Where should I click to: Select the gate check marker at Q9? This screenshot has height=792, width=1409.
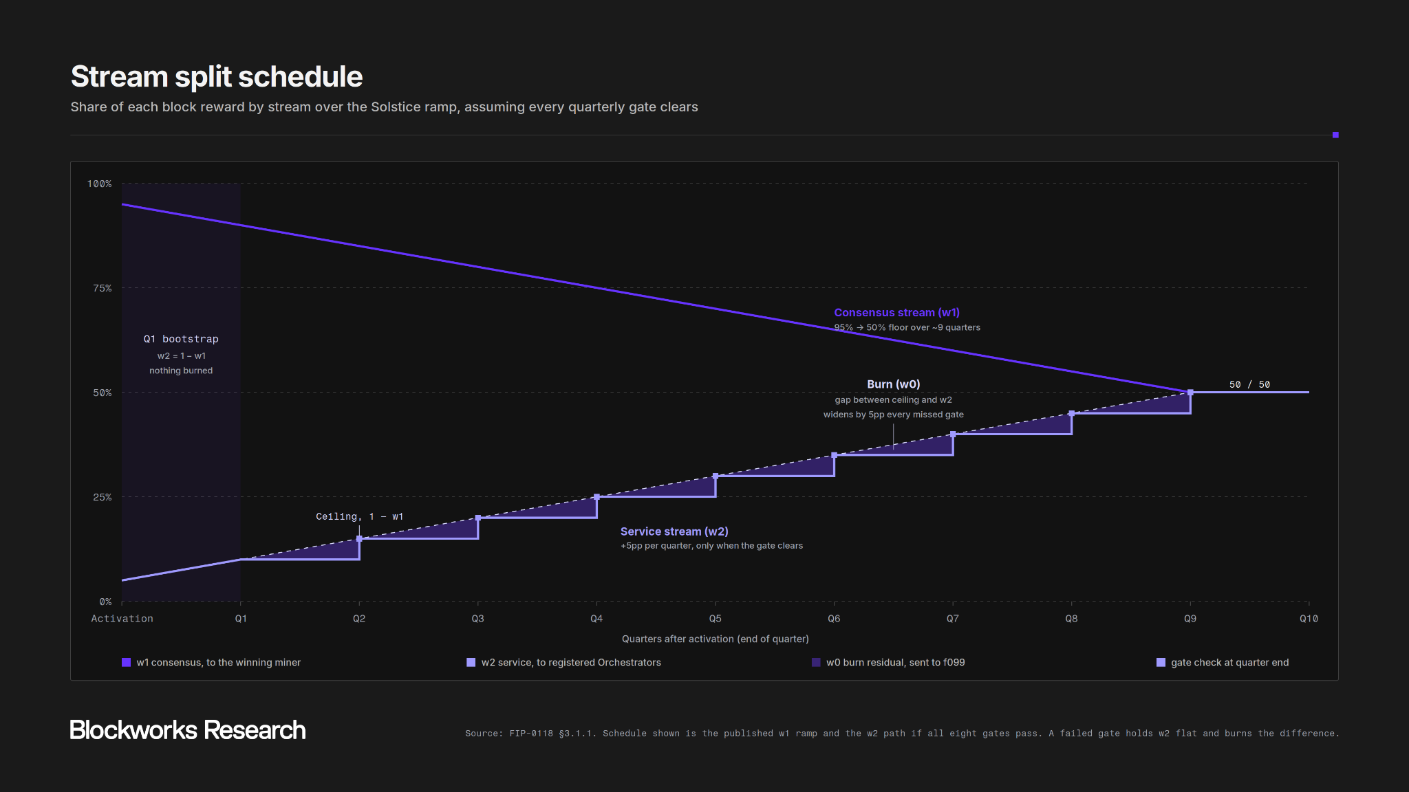point(1190,392)
